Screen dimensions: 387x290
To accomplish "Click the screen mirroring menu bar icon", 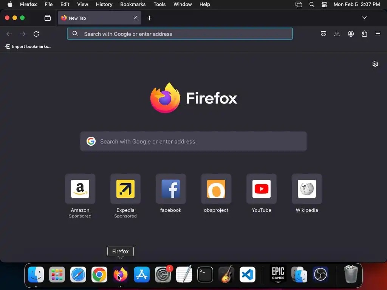I will tap(299, 5).
